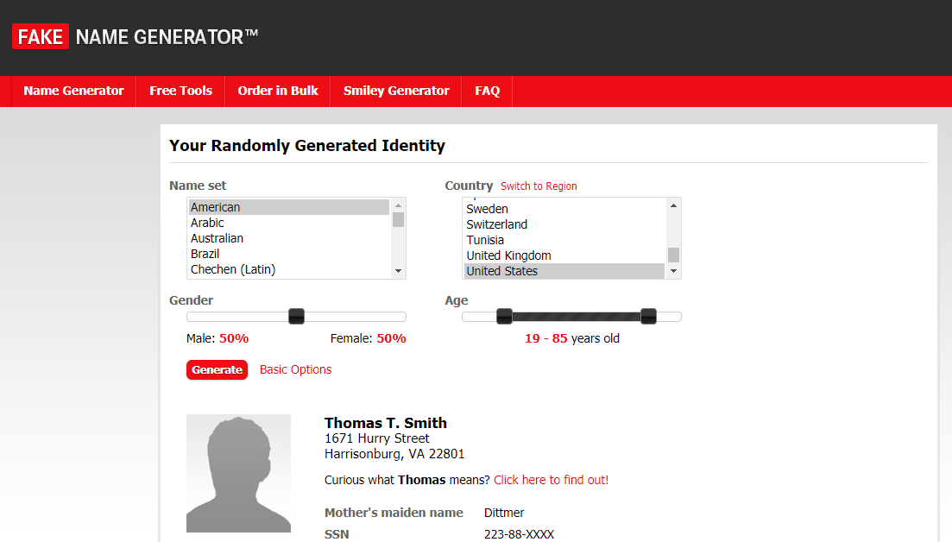Click the name Thomas T. Smith
This screenshot has width=952, height=542.
[386, 423]
